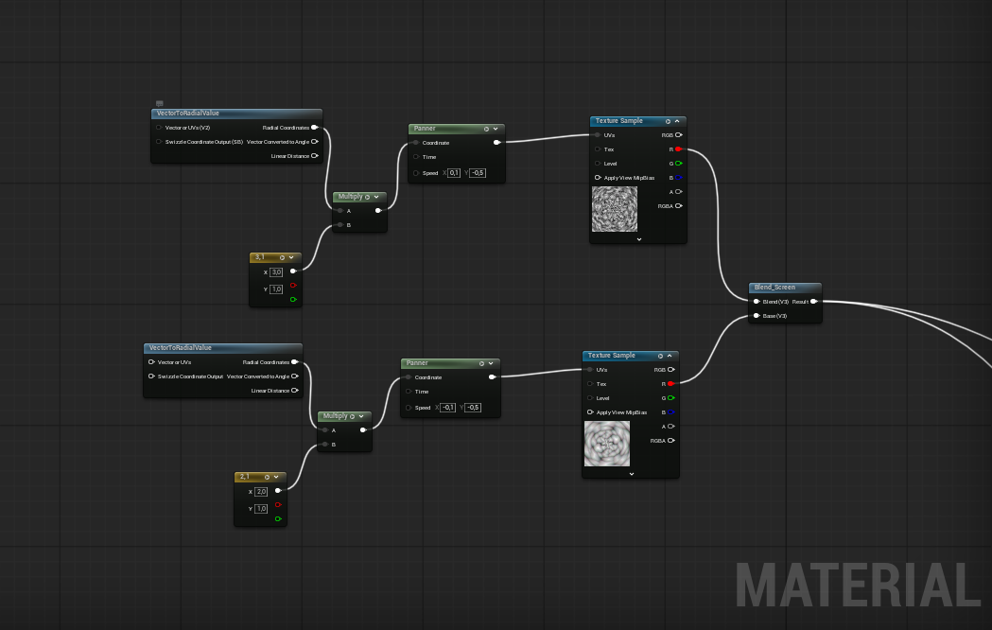The image size is (992, 630).
Task: Collapse the upper Texture Sample using its header caret
Action: pyautogui.click(x=677, y=121)
